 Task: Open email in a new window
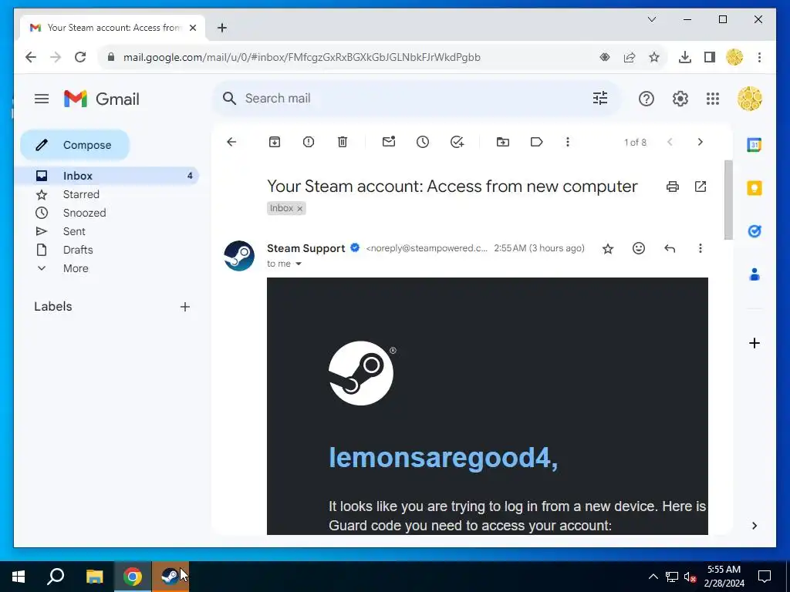point(701,187)
